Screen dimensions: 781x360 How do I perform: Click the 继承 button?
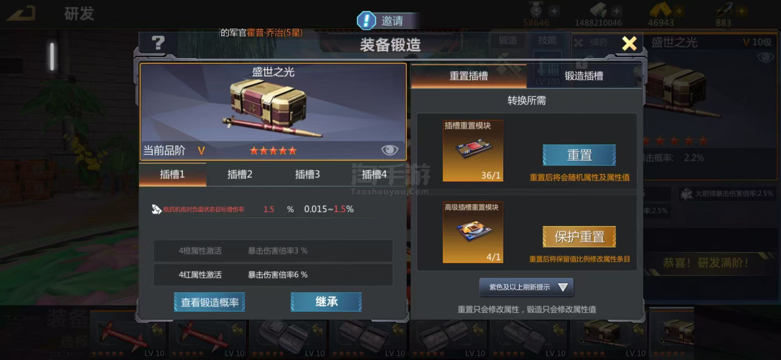326,302
